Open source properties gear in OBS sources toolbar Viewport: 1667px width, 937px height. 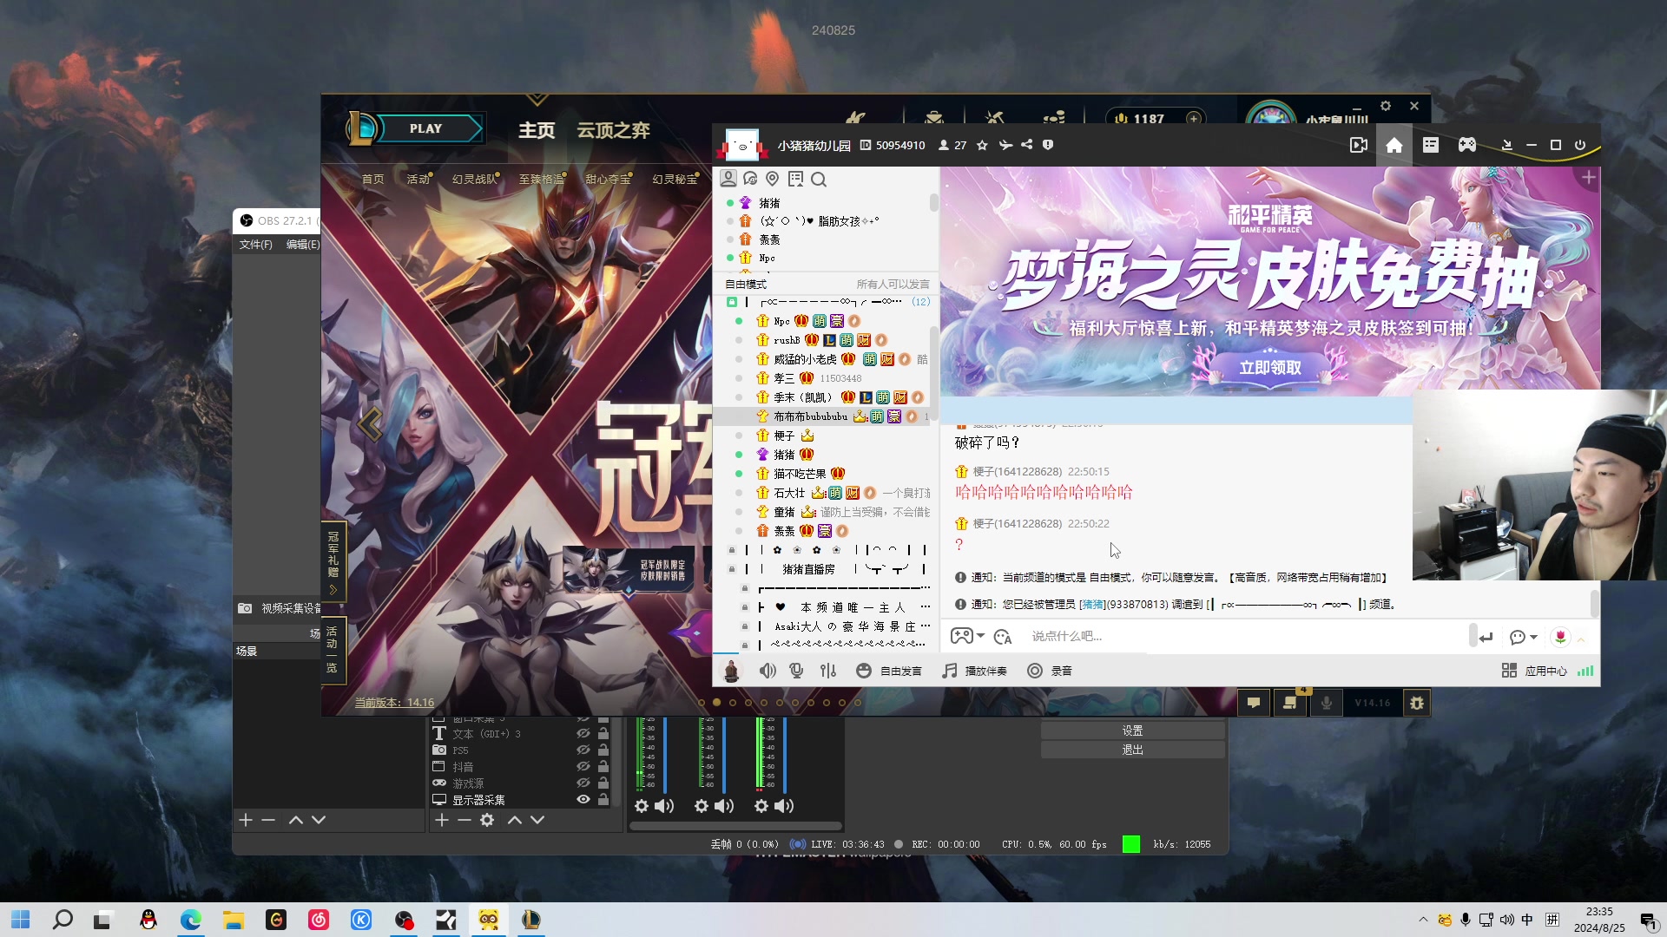pos(487,820)
